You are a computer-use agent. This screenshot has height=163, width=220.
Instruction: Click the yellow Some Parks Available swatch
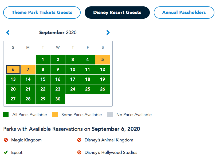click(x=55, y=115)
